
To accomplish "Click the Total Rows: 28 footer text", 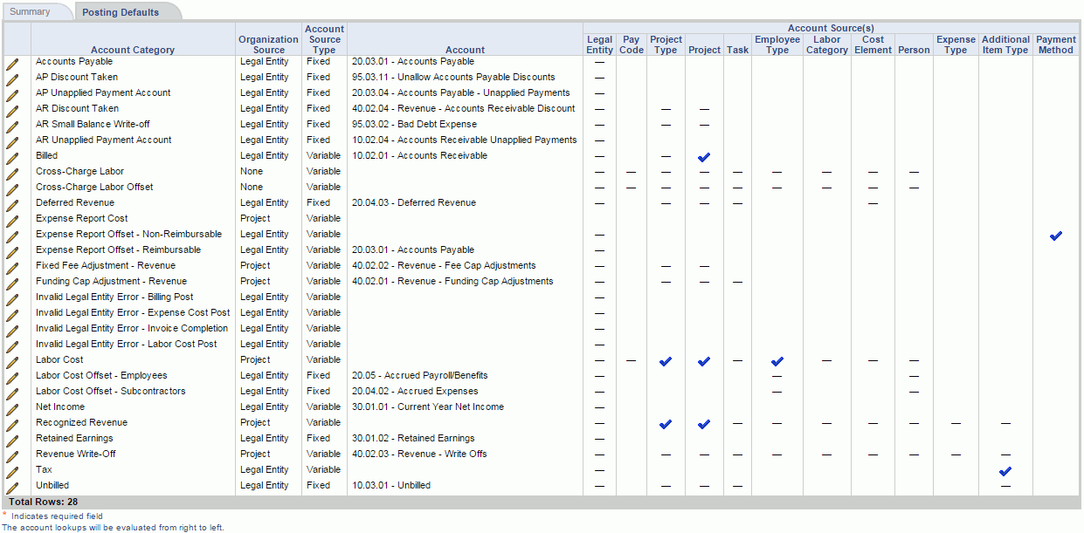I will (x=43, y=502).
